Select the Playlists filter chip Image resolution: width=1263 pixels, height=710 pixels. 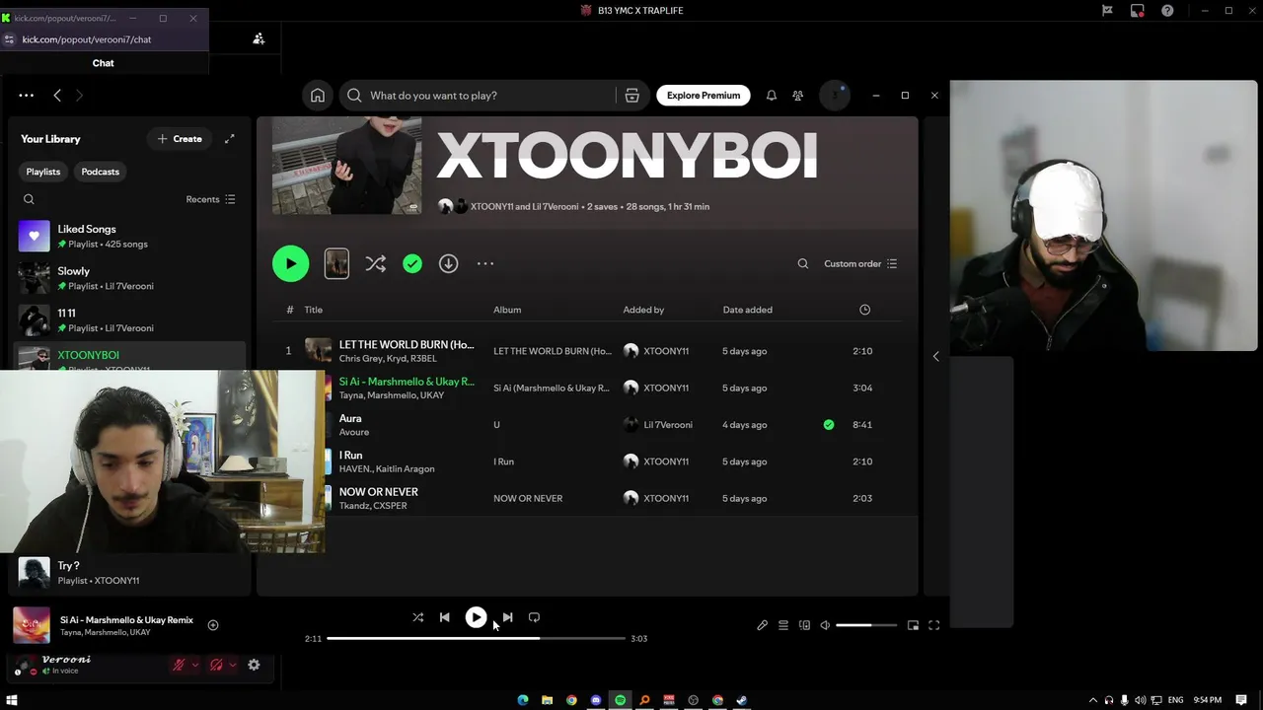click(42, 172)
